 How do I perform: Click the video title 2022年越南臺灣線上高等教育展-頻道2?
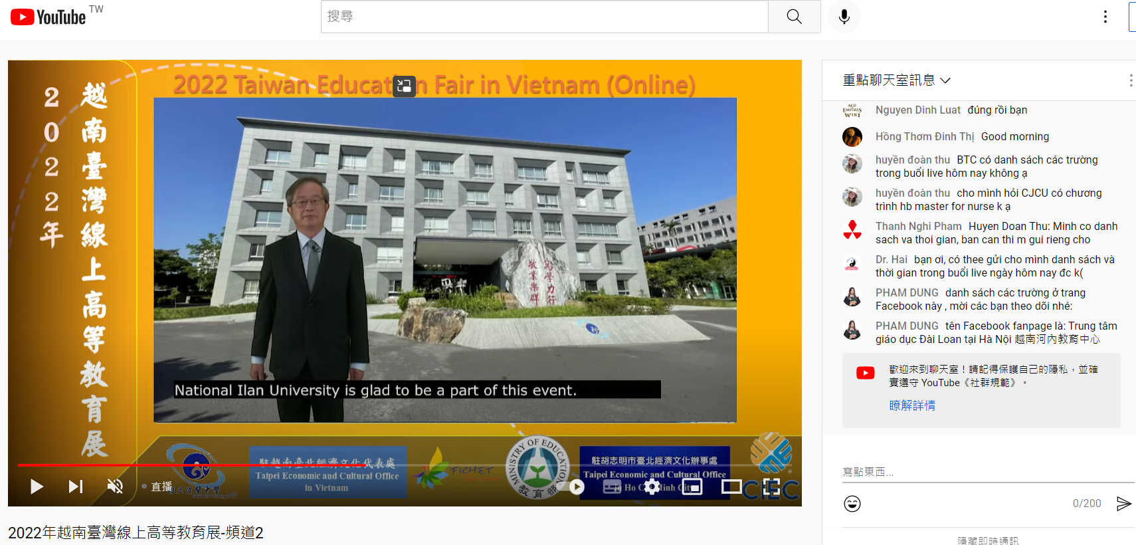[x=136, y=532]
